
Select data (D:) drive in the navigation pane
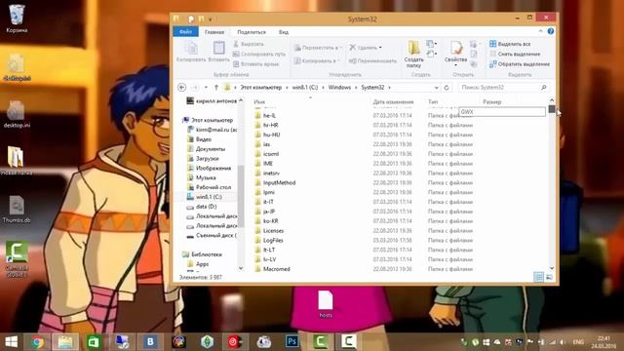pyautogui.click(x=206, y=207)
